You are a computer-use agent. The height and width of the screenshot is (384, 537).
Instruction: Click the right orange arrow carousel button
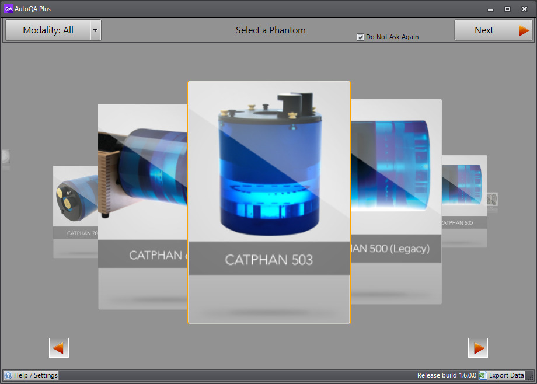click(x=478, y=348)
